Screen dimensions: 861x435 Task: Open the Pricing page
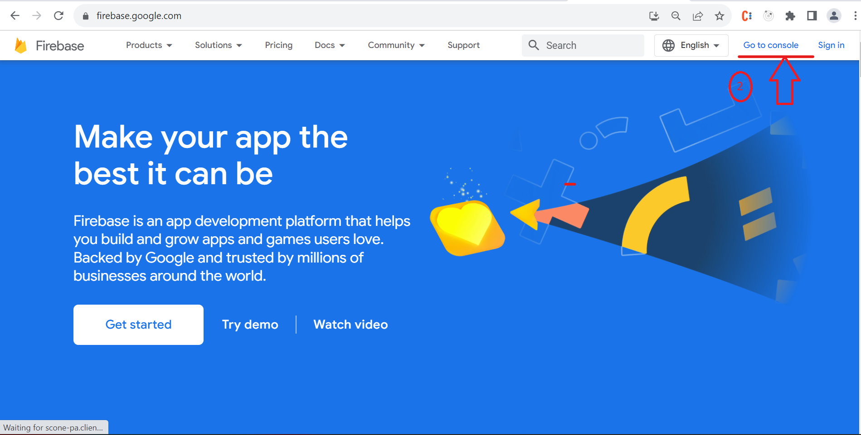click(278, 45)
